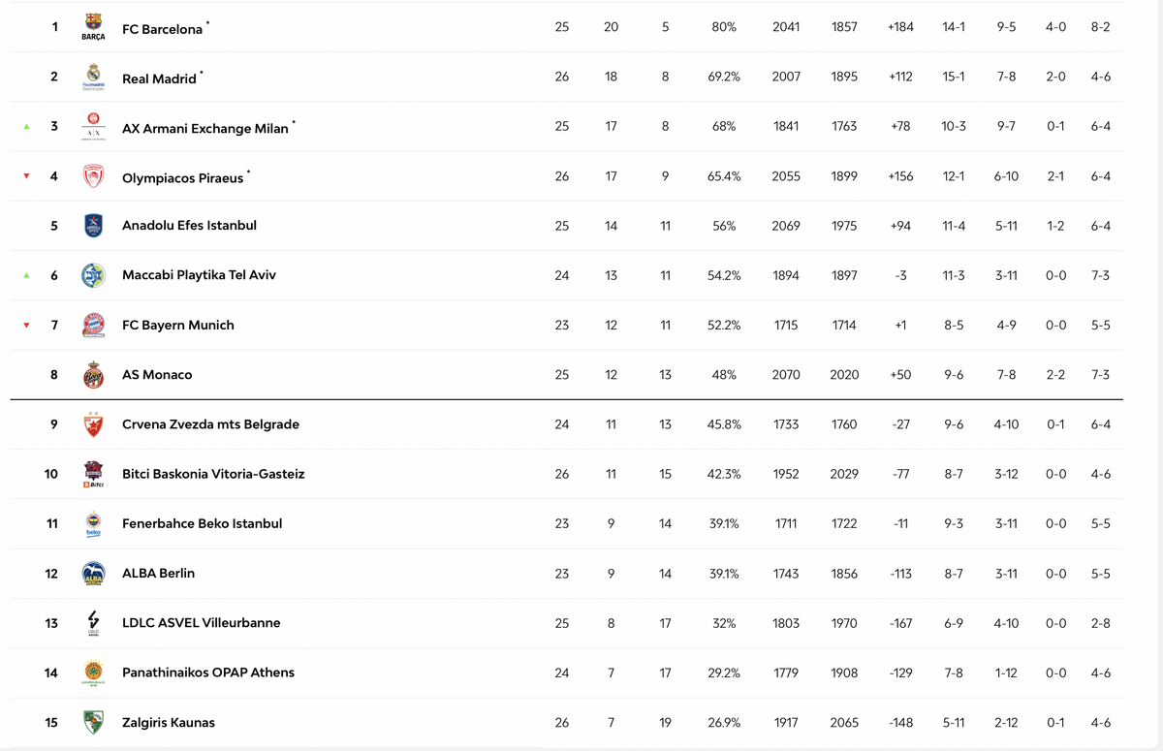Click the Crvena Zvezda star logo
This screenshot has height=751, width=1163.
pyautogui.click(x=93, y=424)
